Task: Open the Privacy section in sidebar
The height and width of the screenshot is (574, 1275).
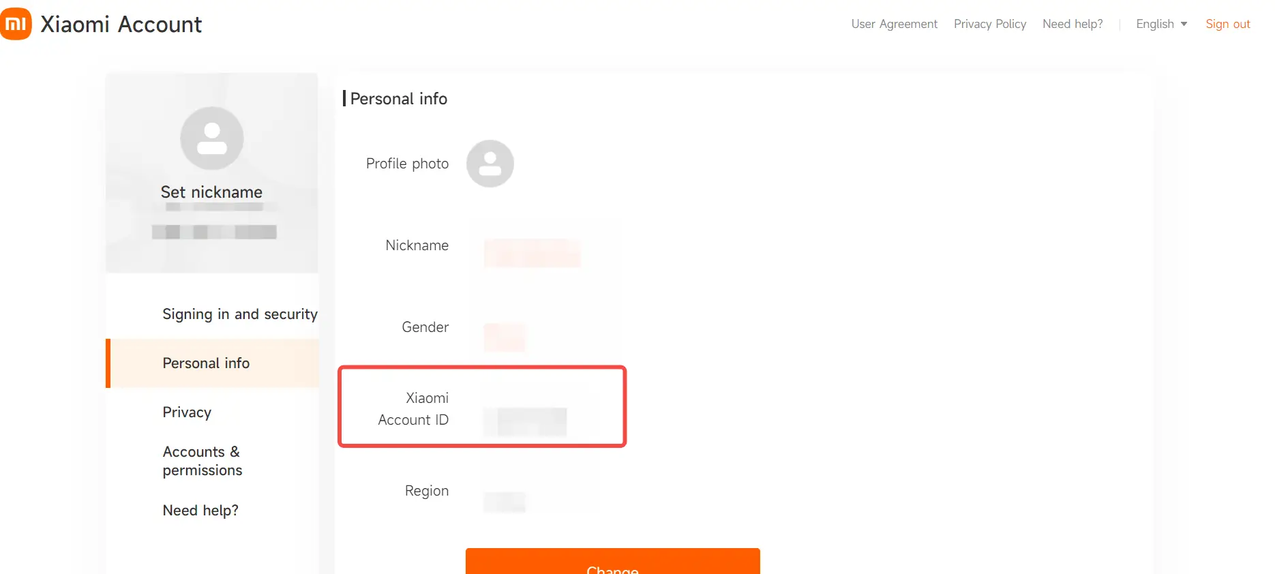Action: [186, 412]
